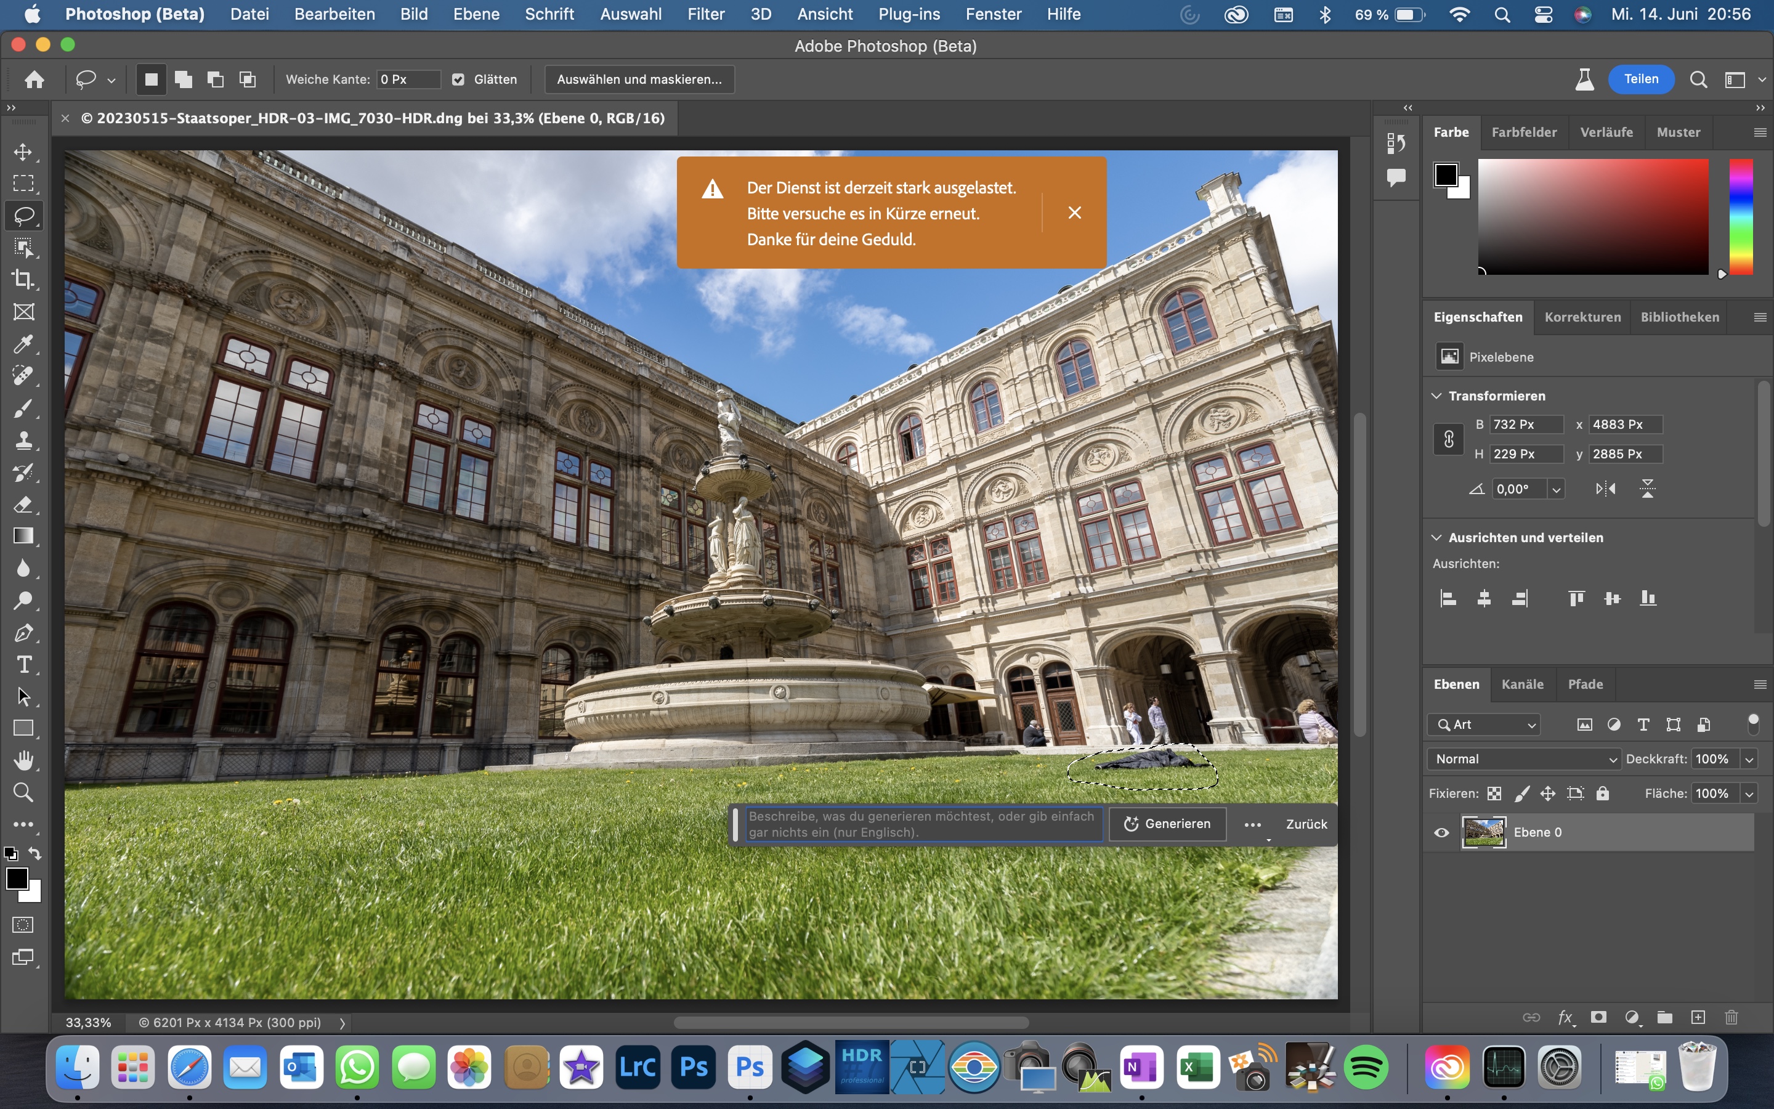
Task: Open the Filter menu
Action: (705, 14)
